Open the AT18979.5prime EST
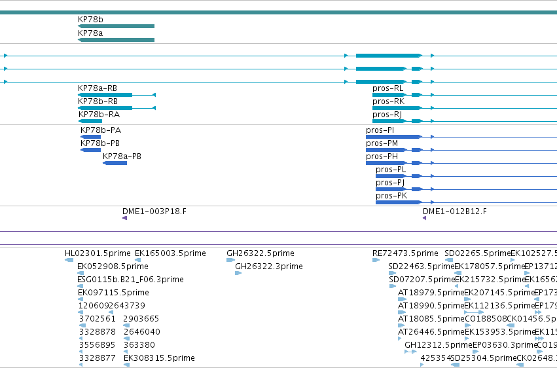557x368 pixels. 402,299
